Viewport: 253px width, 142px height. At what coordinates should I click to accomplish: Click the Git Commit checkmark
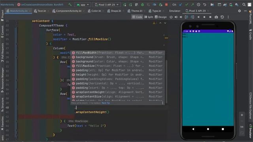click(x=187, y=5)
